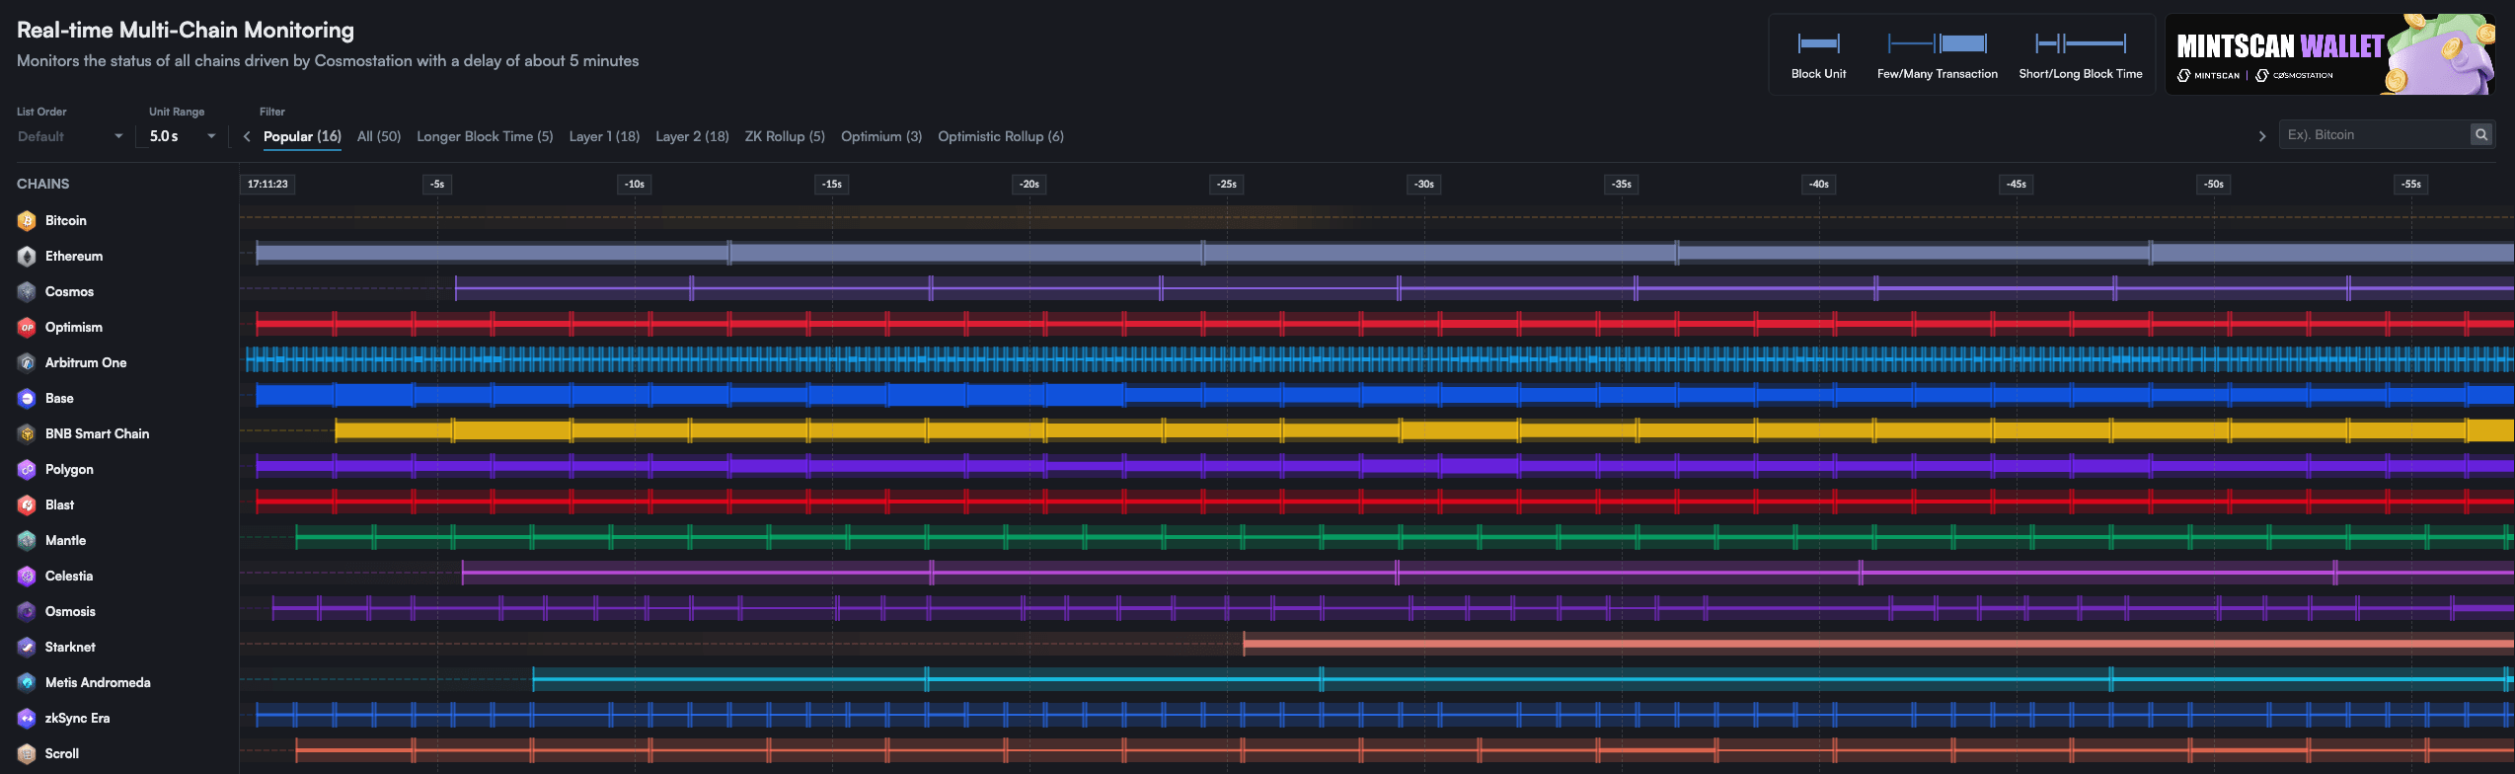Click the Ethereum chain icon
This screenshot has height=774, width=2515.
click(x=27, y=257)
